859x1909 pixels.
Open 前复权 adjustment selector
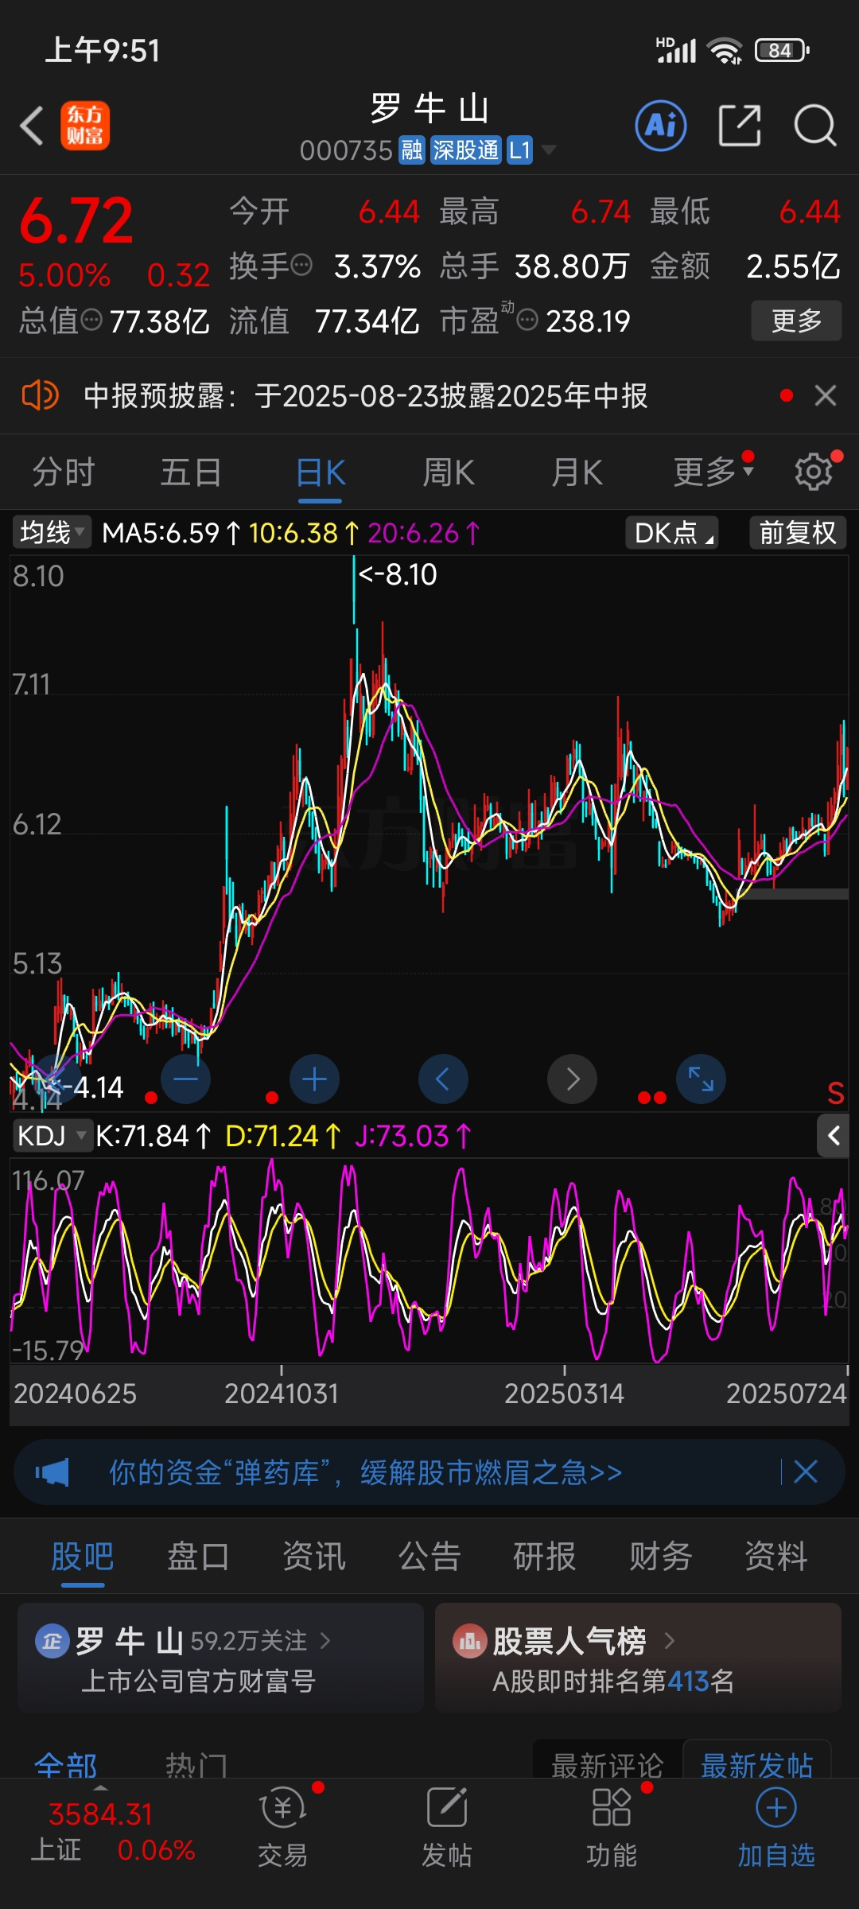click(x=798, y=532)
